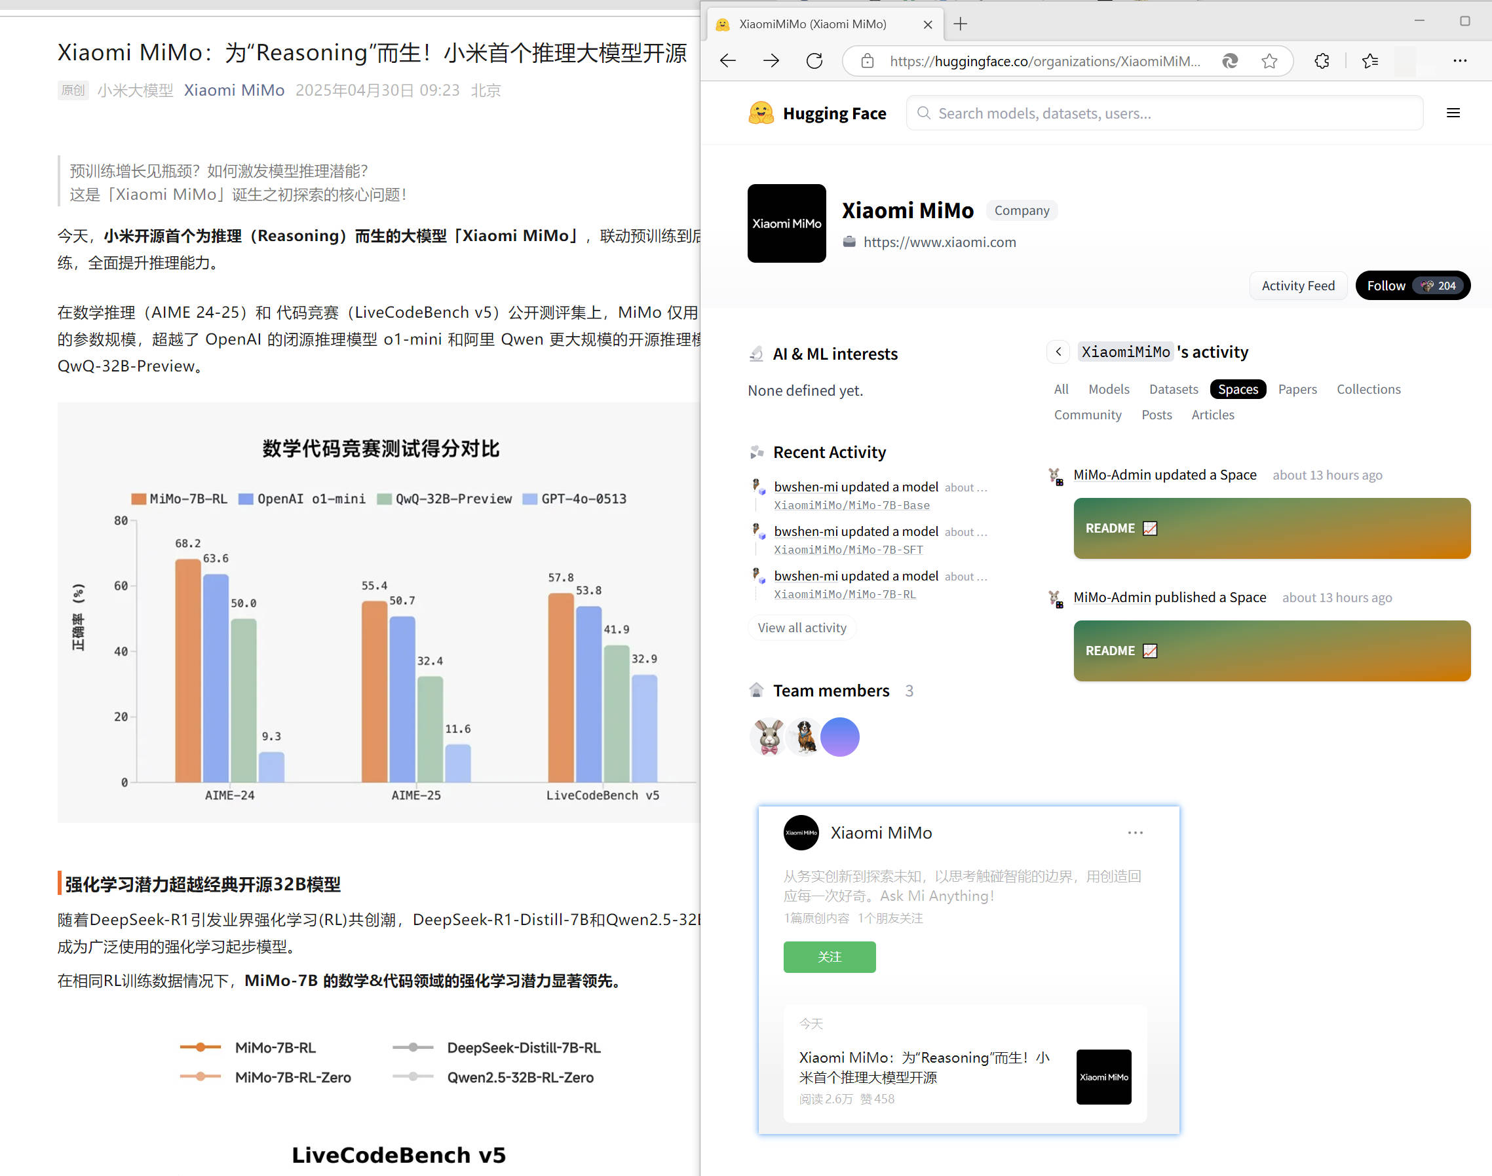The image size is (1492, 1176).
Task: Click OpenAI o1-mini blue legend swatch
Action: [245, 499]
